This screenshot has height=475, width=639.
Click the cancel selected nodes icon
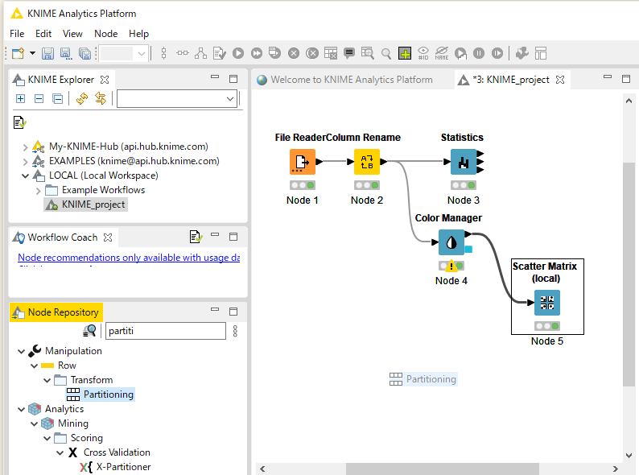point(294,53)
